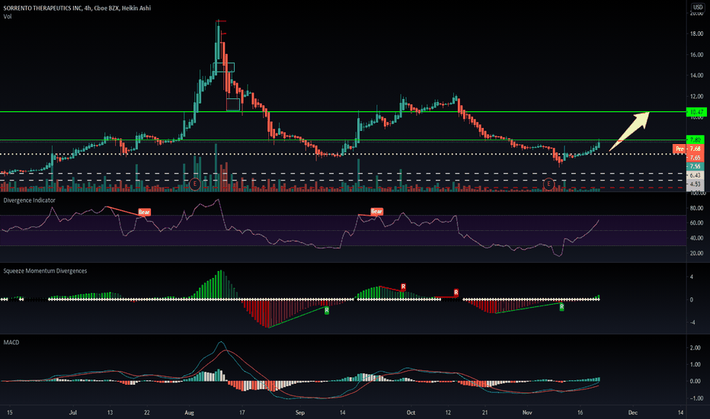The image size is (710, 419).
Task: Click the Pre pre-market label
Action: tap(680, 149)
